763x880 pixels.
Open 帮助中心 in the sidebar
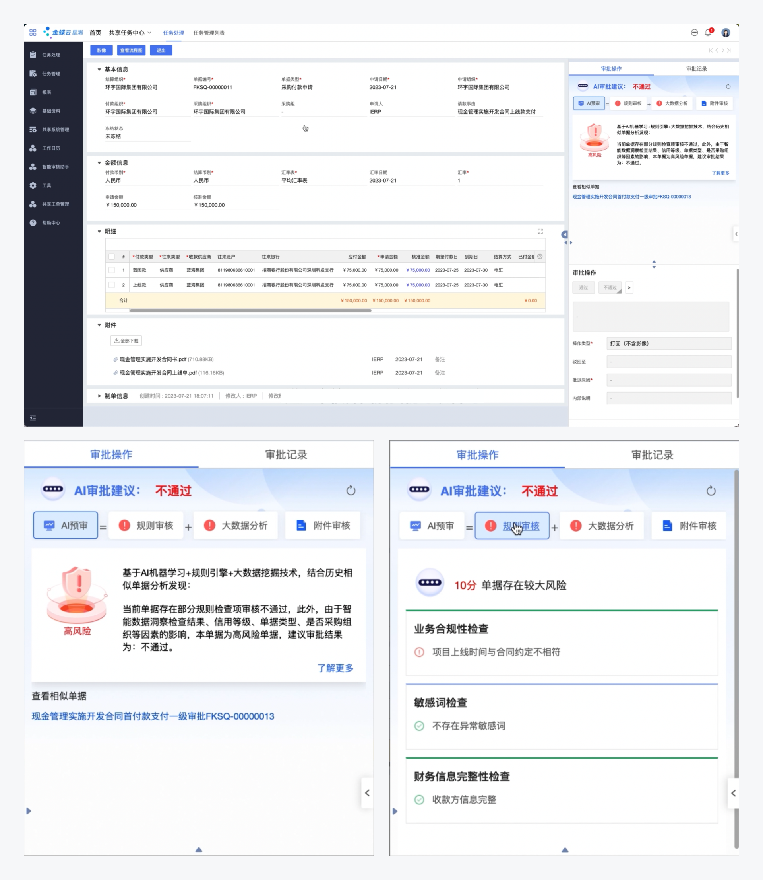[x=51, y=223]
